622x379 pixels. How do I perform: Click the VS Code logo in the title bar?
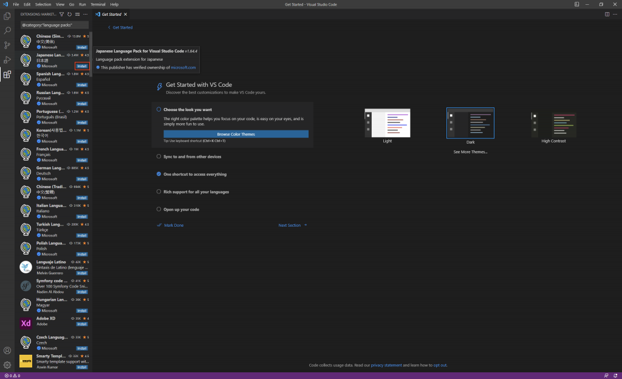(5, 4)
